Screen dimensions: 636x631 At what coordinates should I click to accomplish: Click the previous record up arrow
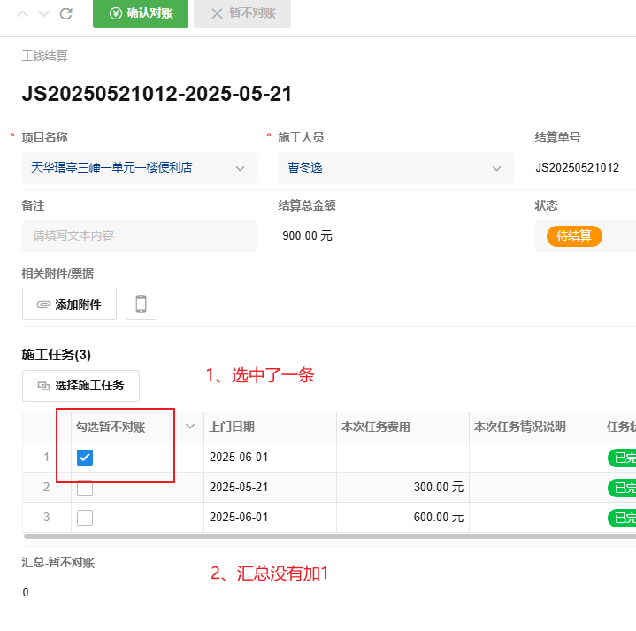pyautogui.click(x=22, y=14)
